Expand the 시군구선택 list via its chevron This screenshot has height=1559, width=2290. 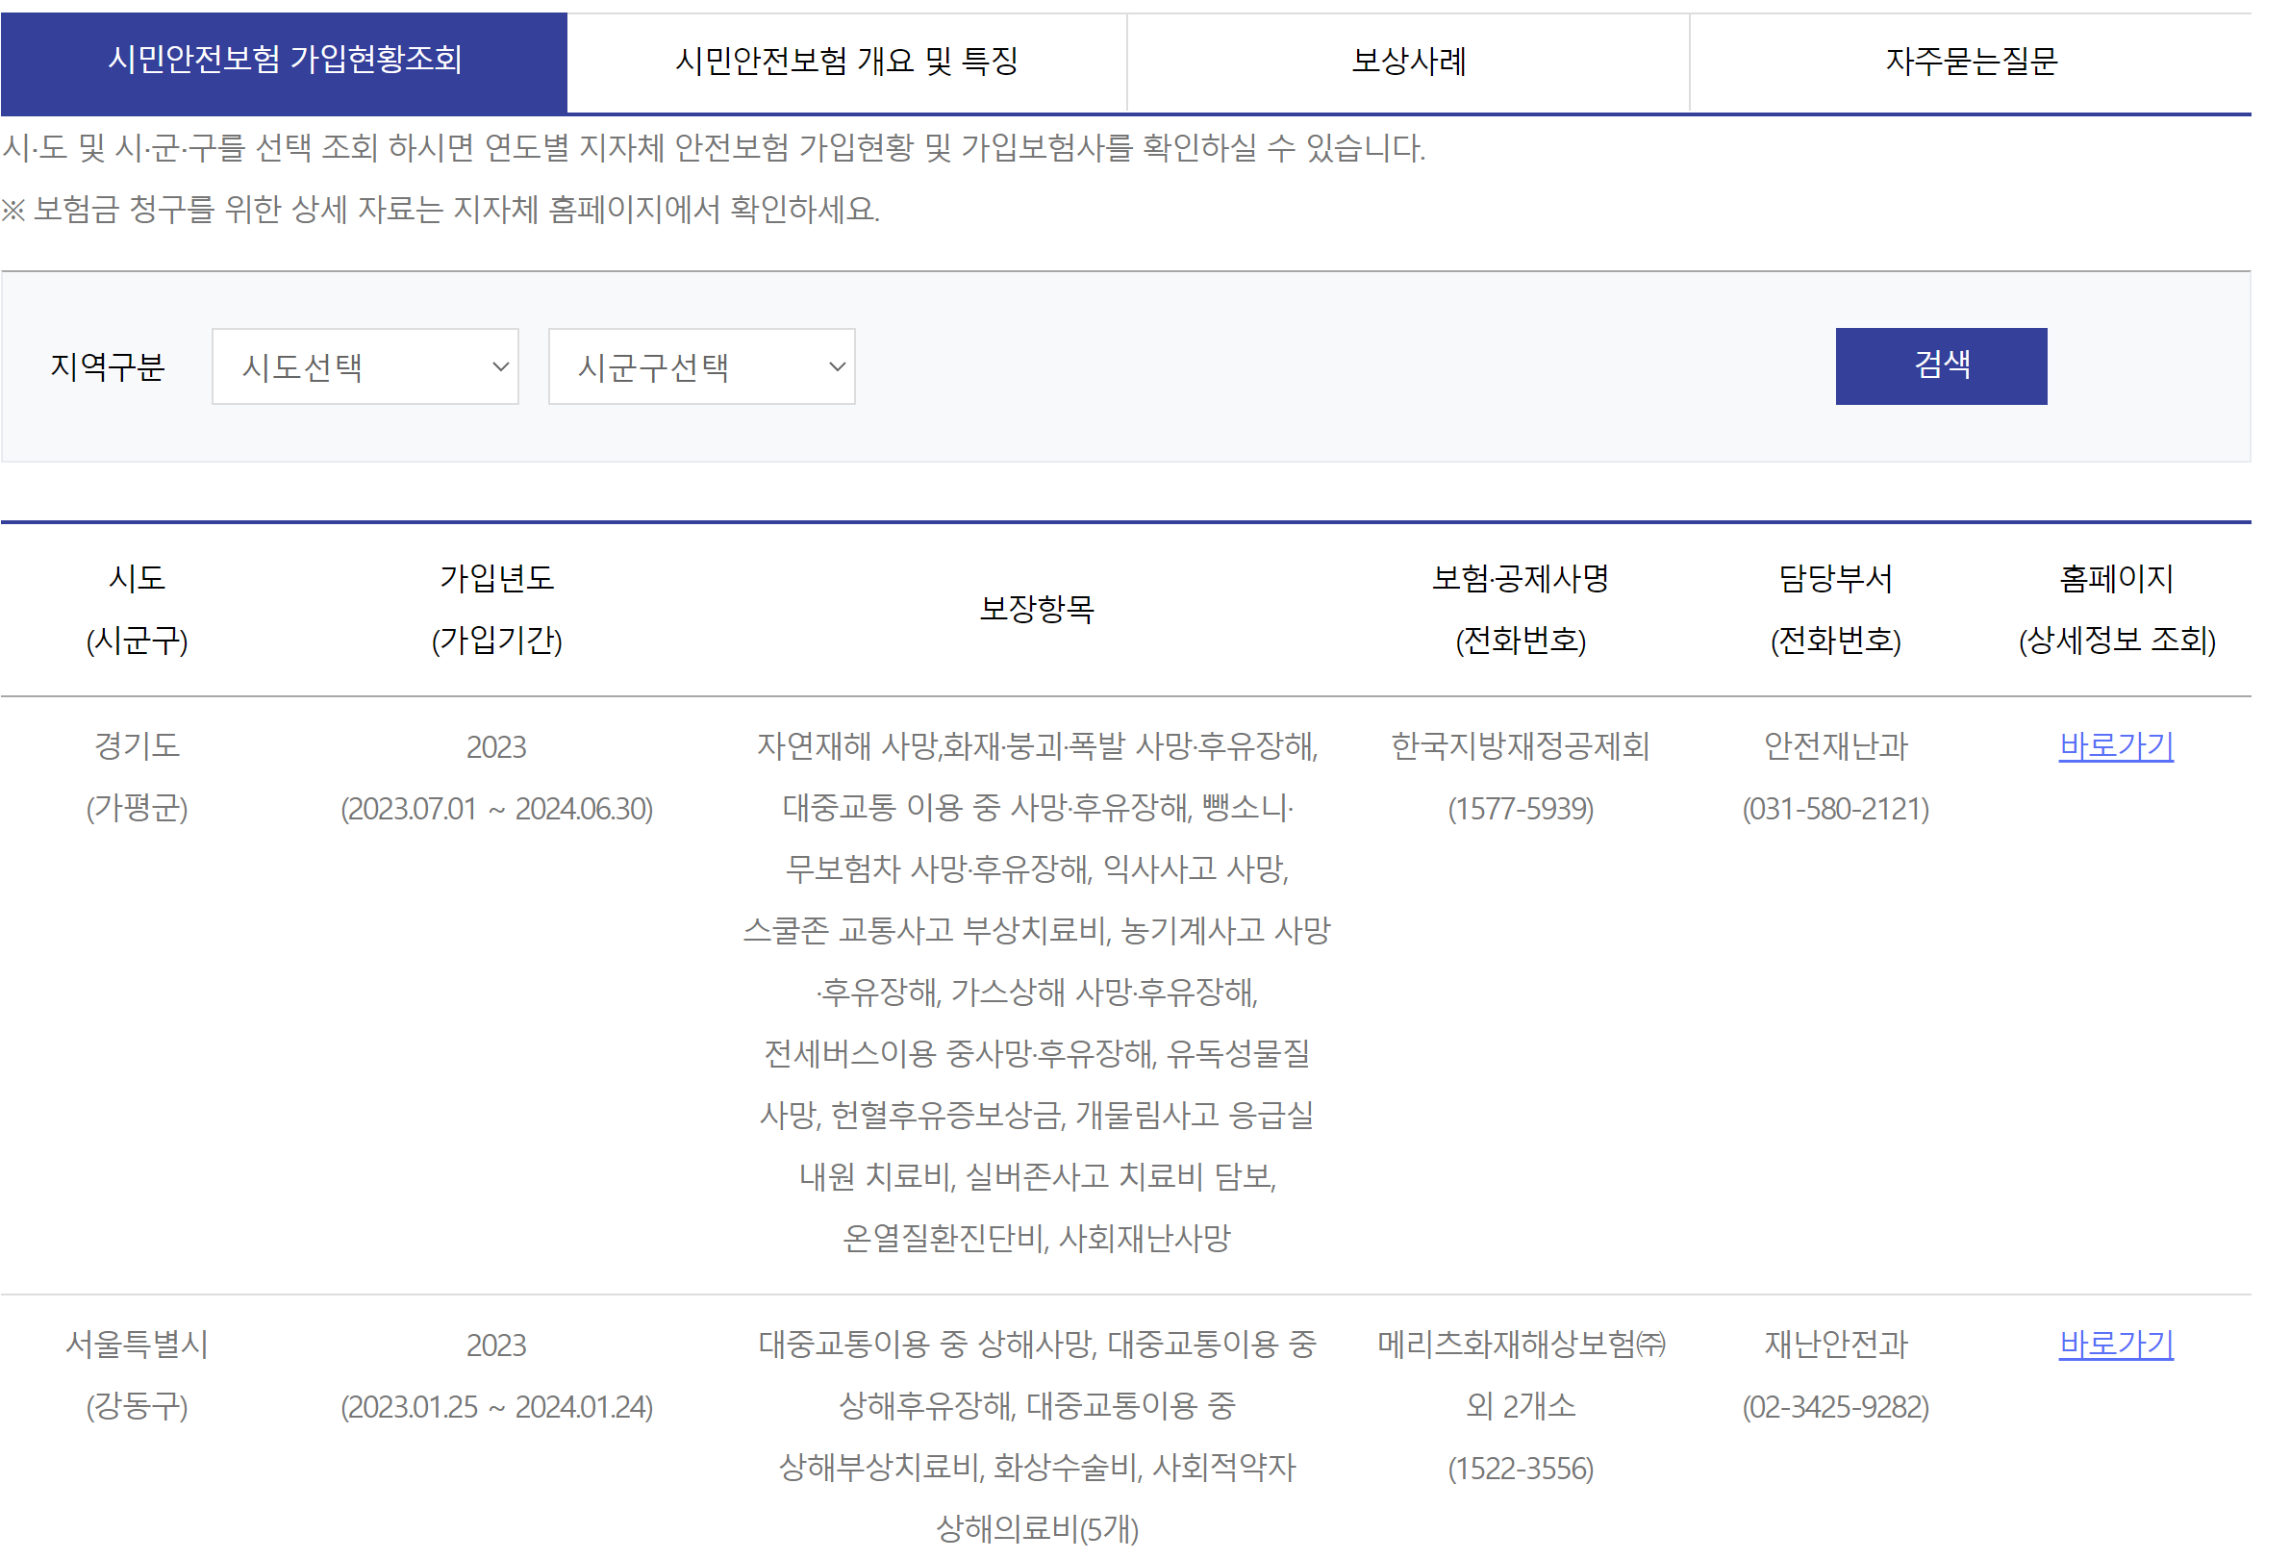[837, 365]
